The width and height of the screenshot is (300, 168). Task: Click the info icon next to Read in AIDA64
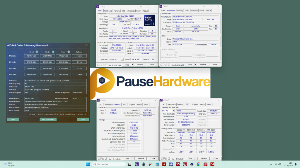(x=37, y=52)
